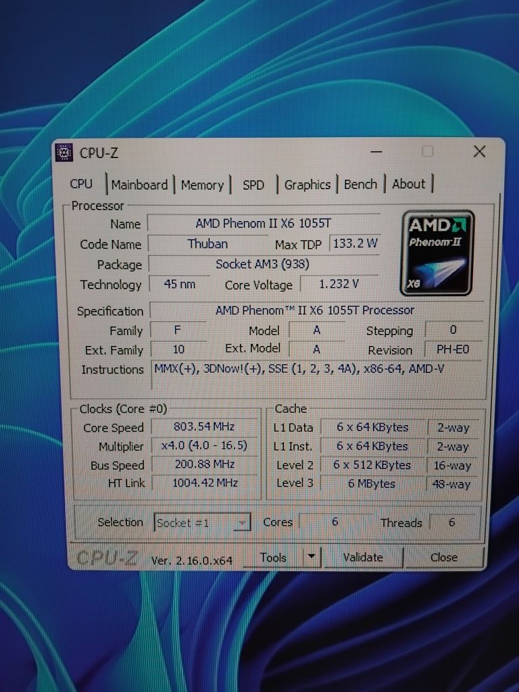Click the L1 Inst. value 6 x 64 KBytes
The width and height of the screenshot is (519, 692).
click(372, 446)
